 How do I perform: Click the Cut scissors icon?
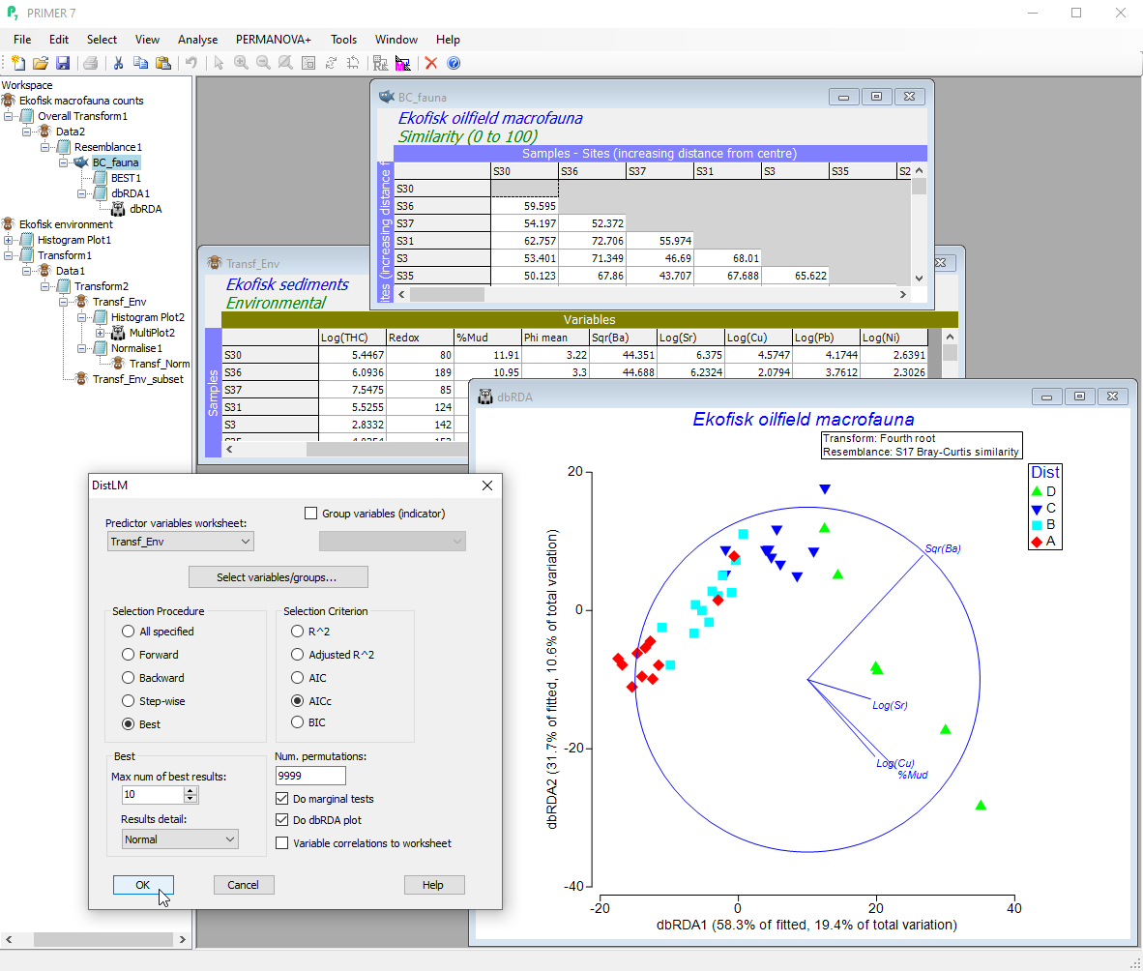[x=118, y=63]
